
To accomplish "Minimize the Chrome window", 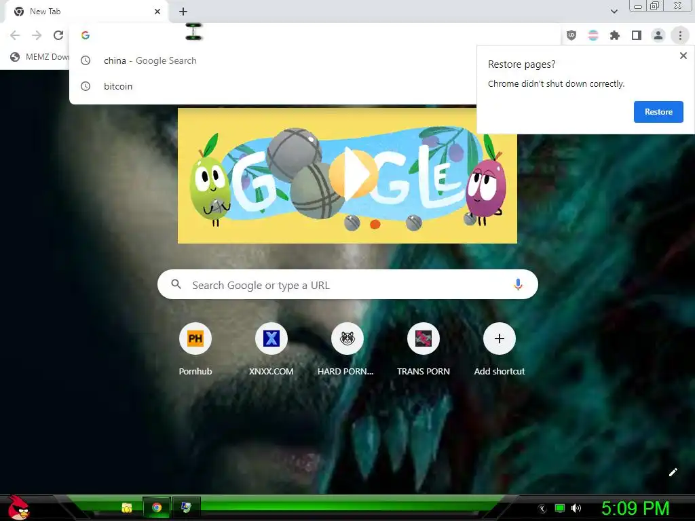I will (x=638, y=5).
